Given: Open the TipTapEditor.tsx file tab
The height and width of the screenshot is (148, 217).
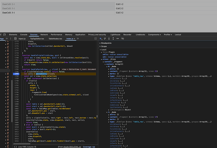Looking at the screenshot, I should (37, 39).
